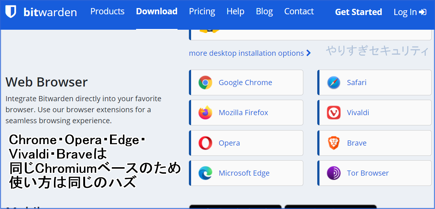Click the Mozilla Firefox browser icon

coord(205,113)
